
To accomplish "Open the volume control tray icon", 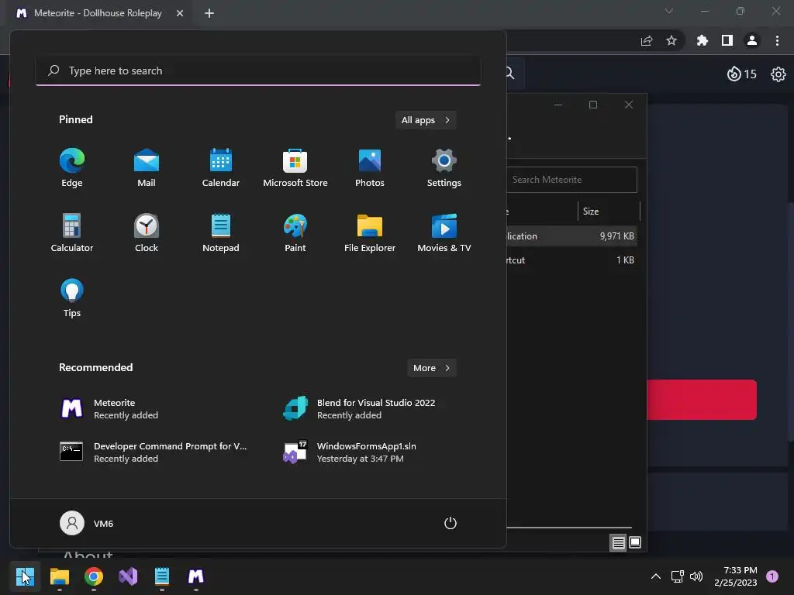I will pyautogui.click(x=696, y=576).
